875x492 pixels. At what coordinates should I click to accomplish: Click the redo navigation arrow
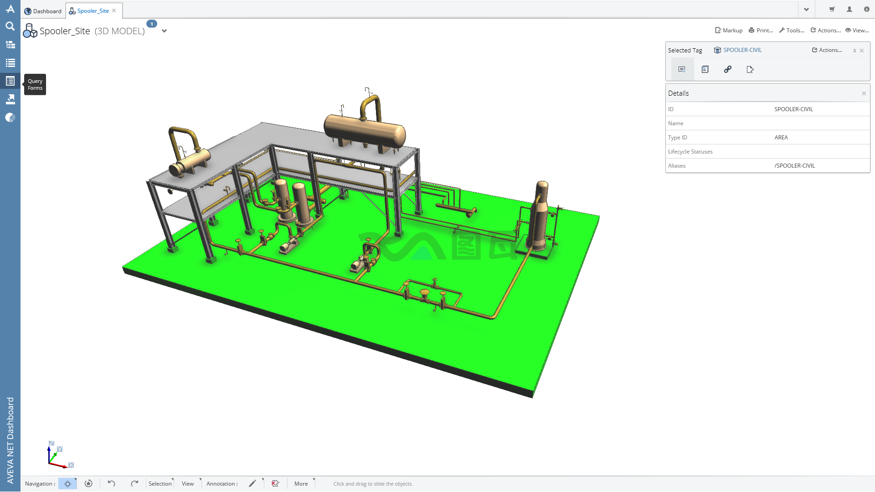(x=135, y=484)
